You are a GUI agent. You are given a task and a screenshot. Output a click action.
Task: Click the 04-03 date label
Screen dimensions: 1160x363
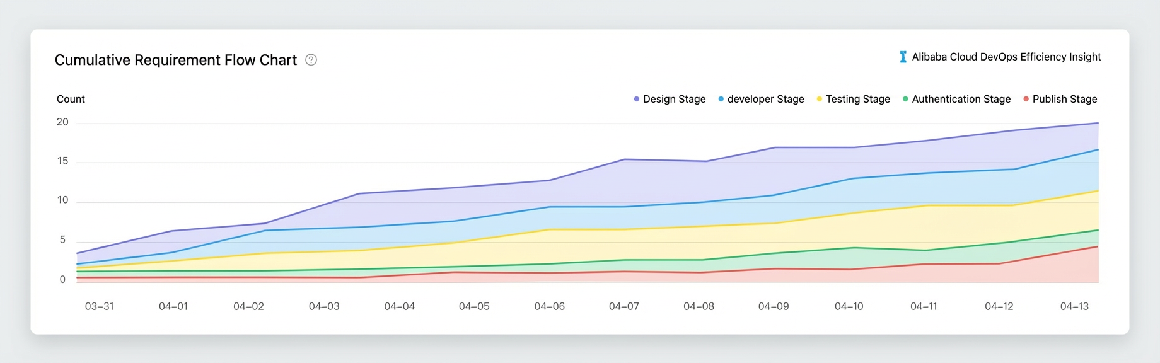324,306
